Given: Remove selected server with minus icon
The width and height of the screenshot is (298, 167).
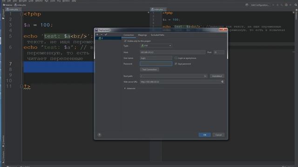Looking at the screenshot, I should point(102,35).
